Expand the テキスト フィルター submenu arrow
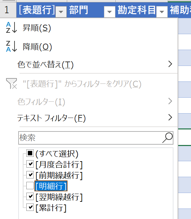The image size is (191, 219). 170,117
